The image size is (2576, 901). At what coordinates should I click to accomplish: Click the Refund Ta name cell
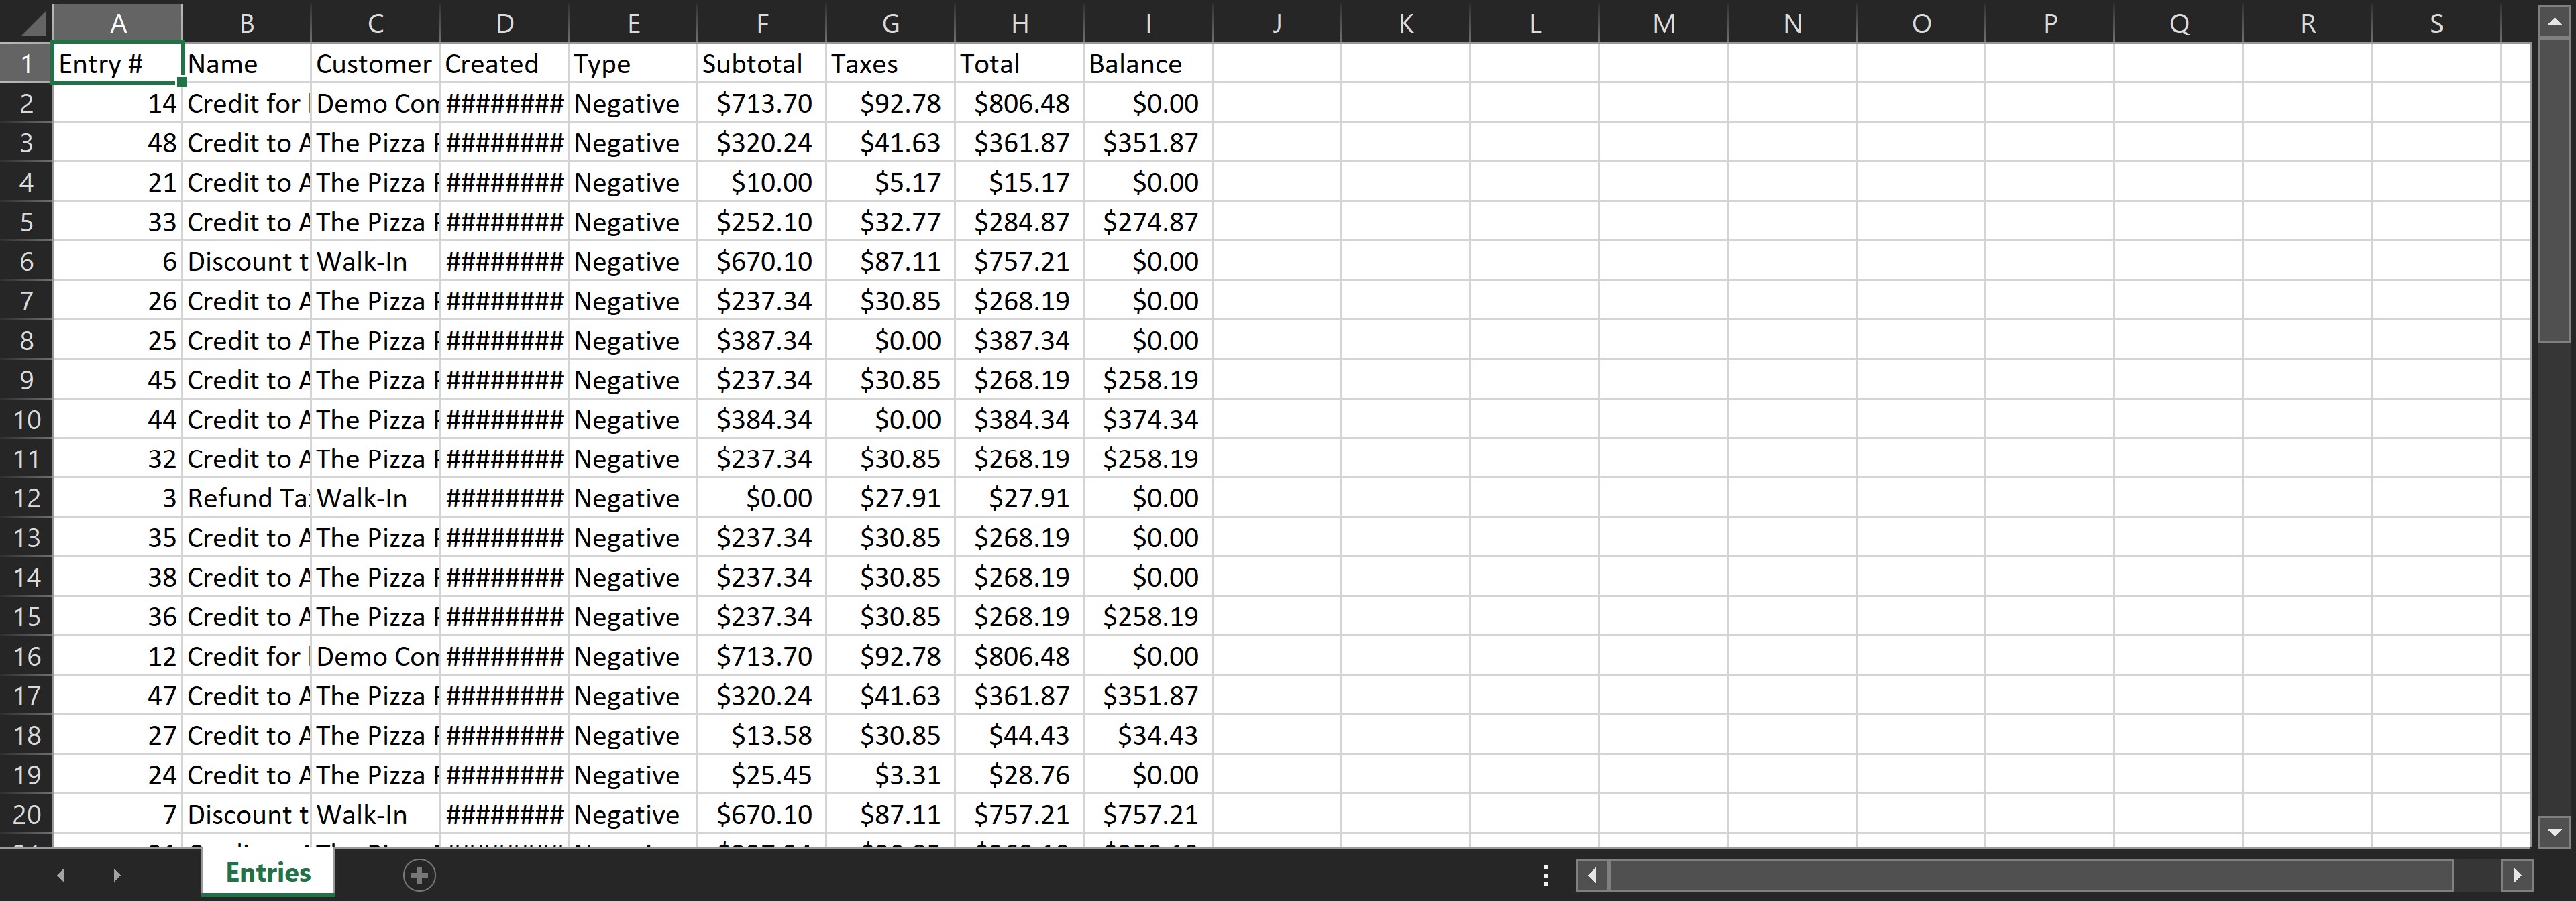click(x=246, y=499)
